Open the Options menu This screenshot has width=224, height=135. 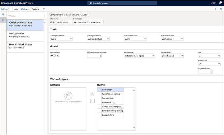point(35,9)
